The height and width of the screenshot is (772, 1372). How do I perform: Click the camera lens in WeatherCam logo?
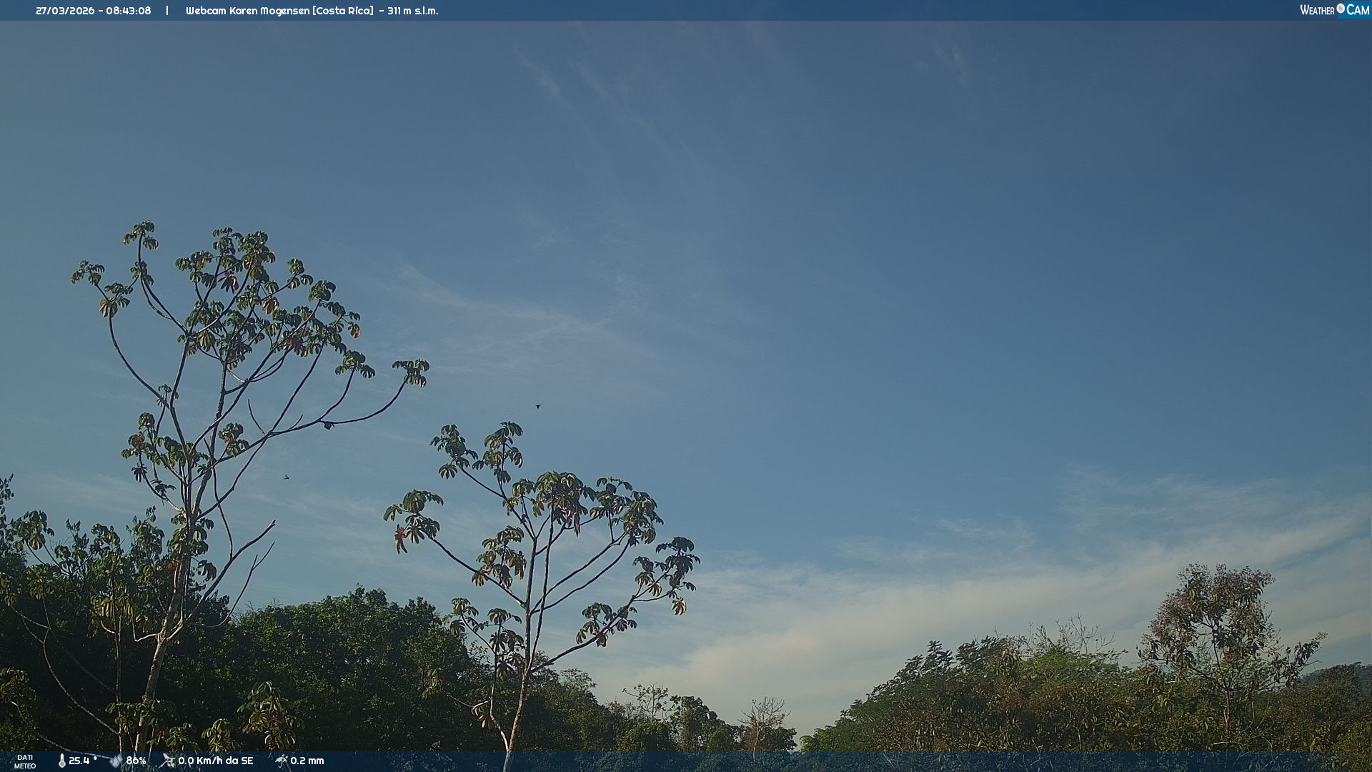click(x=1341, y=9)
